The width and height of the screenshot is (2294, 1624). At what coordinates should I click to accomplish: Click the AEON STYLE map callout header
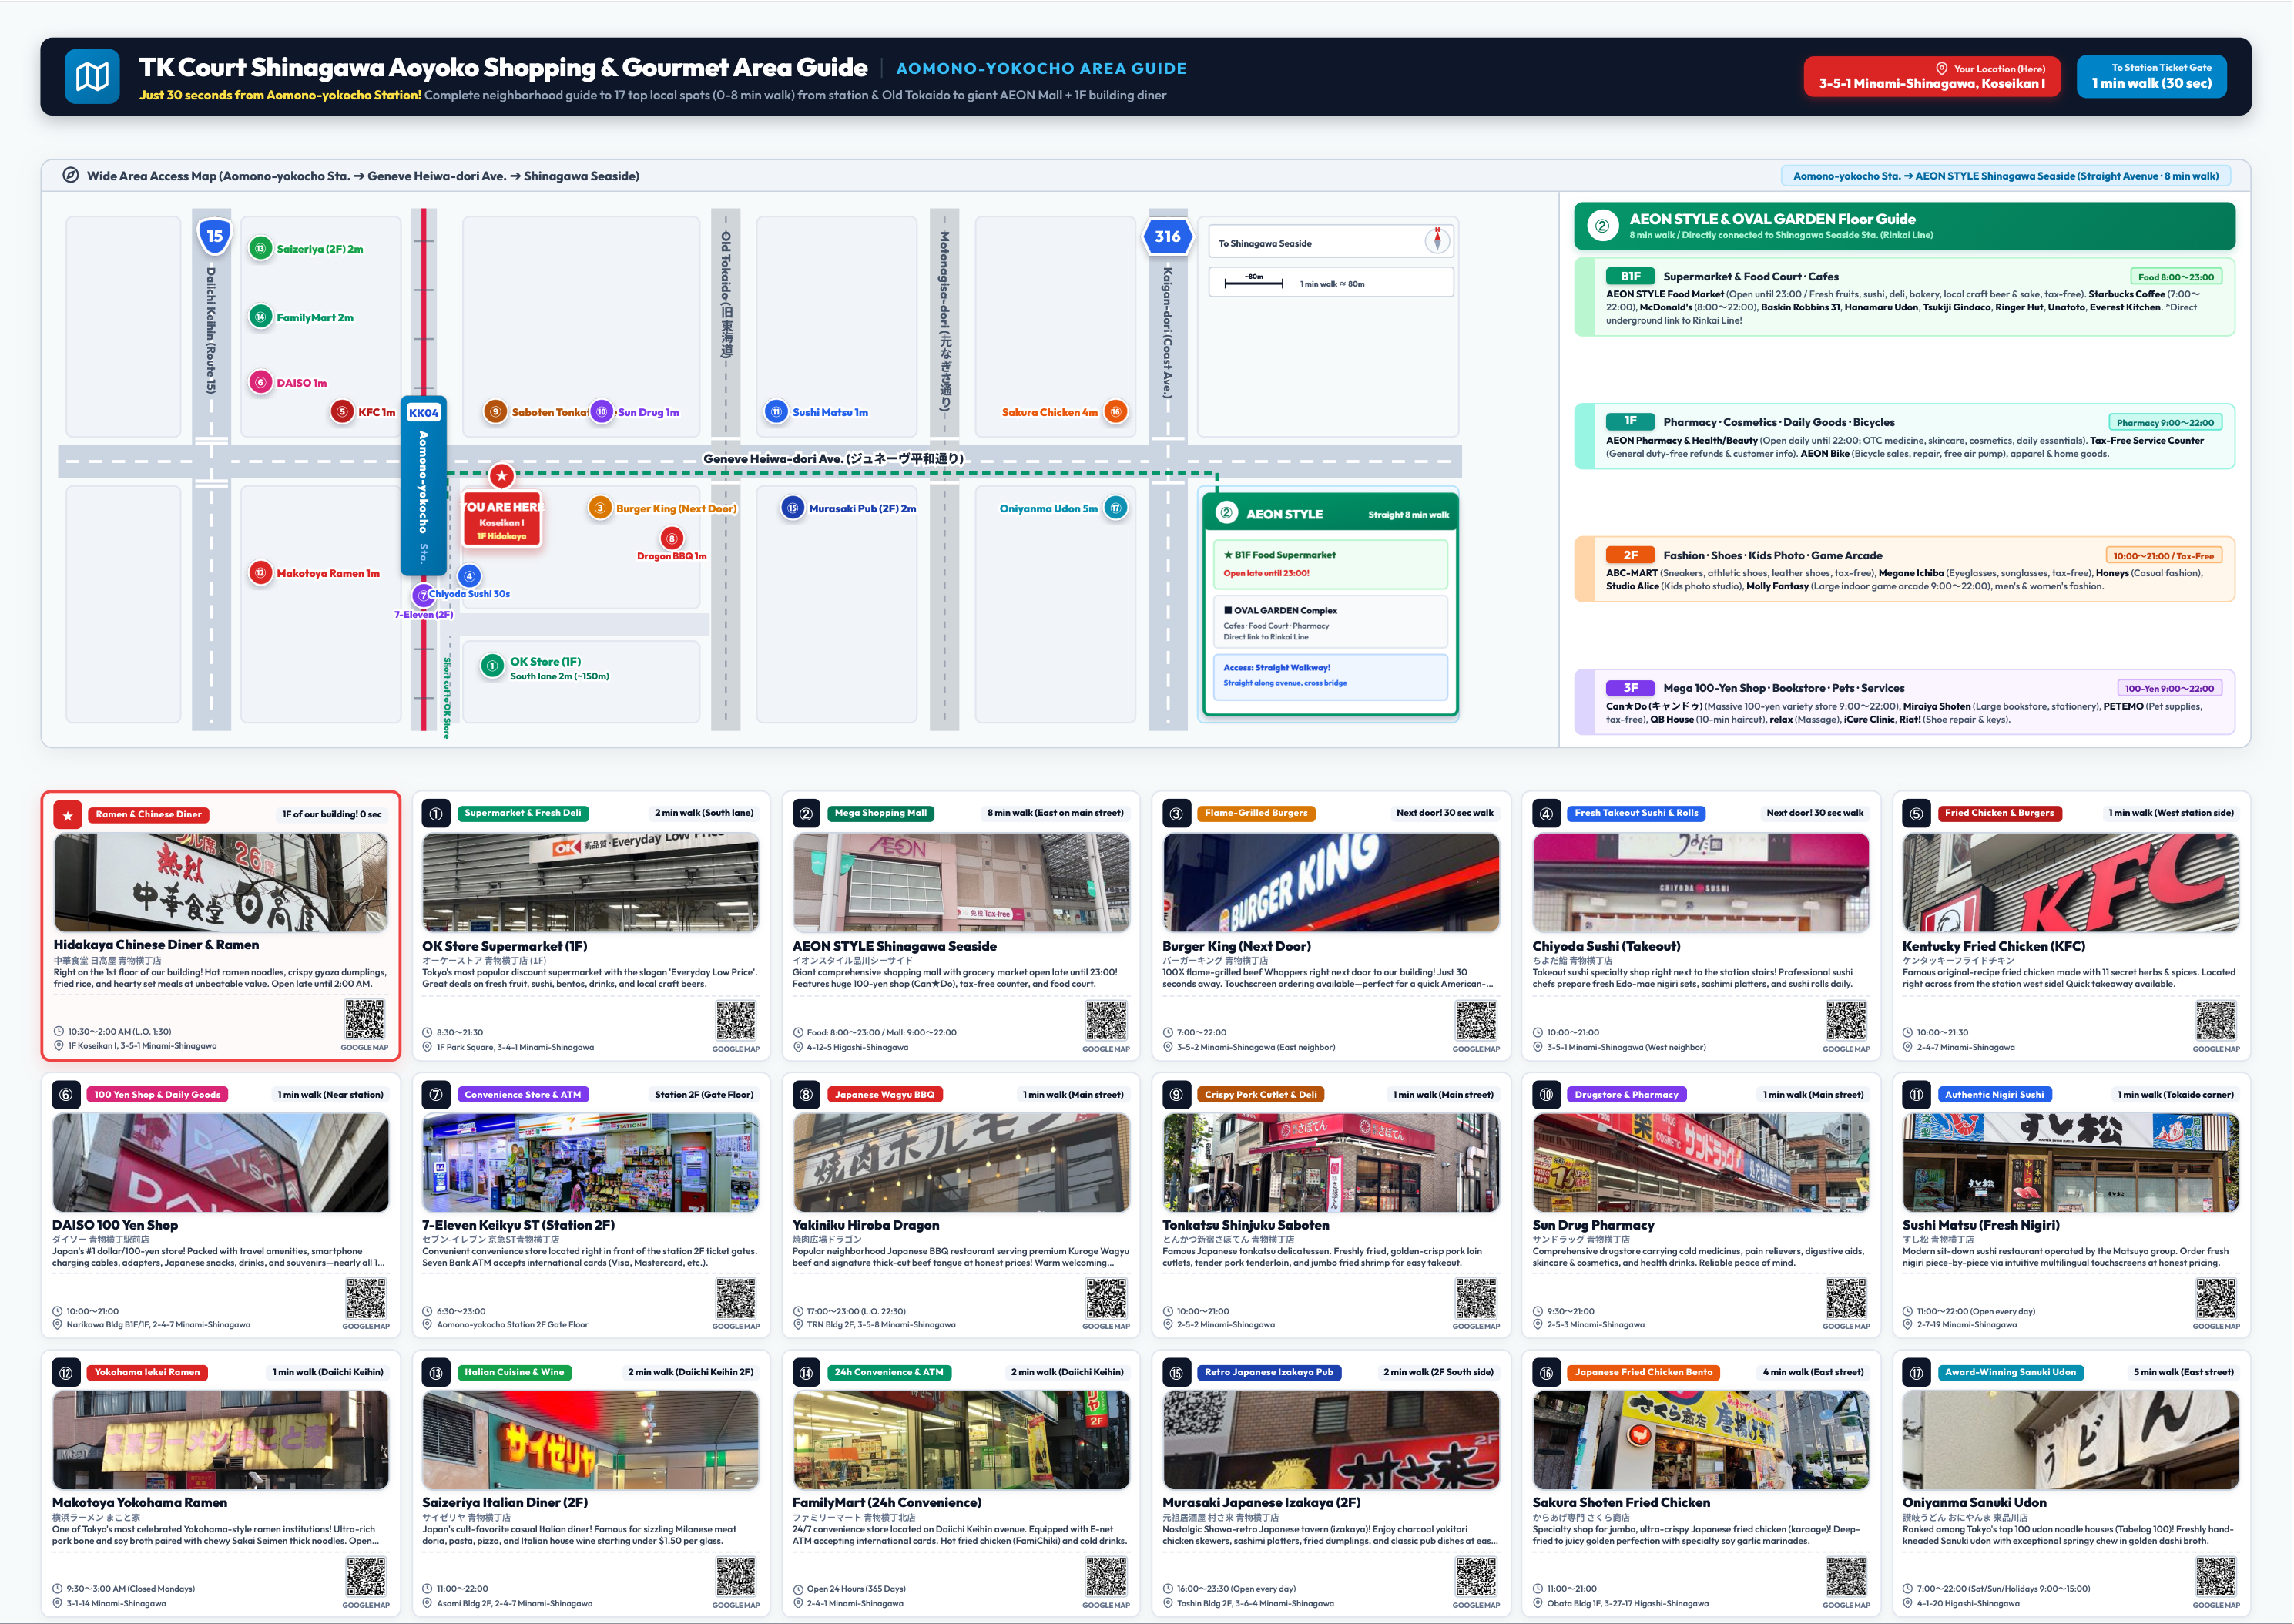point(1330,514)
